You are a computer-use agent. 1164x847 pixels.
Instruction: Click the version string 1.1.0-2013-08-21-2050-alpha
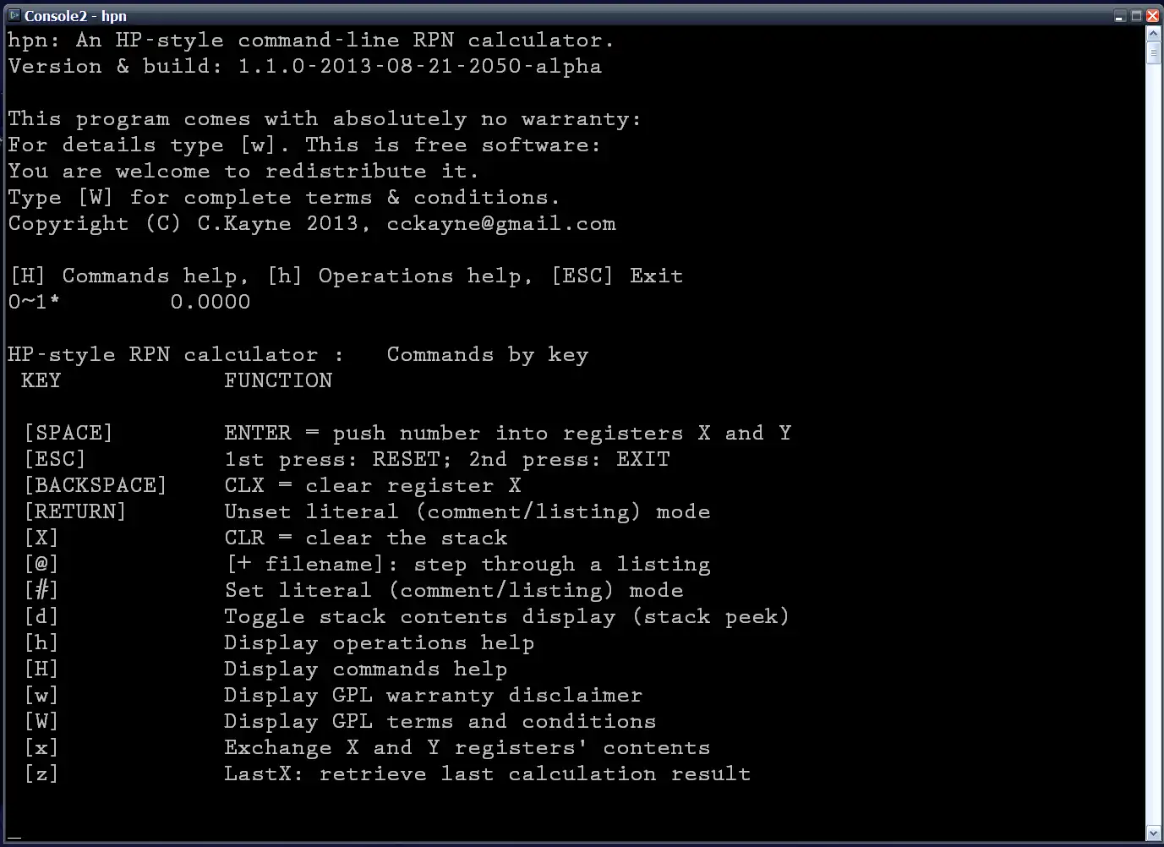(419, 67)
